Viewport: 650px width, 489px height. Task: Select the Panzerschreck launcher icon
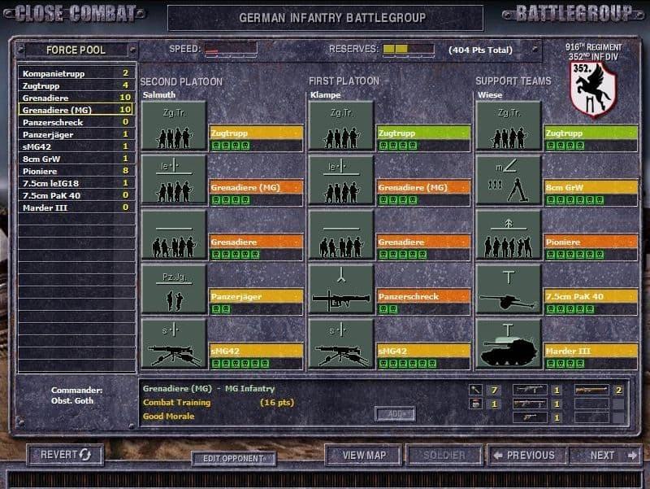341,289
